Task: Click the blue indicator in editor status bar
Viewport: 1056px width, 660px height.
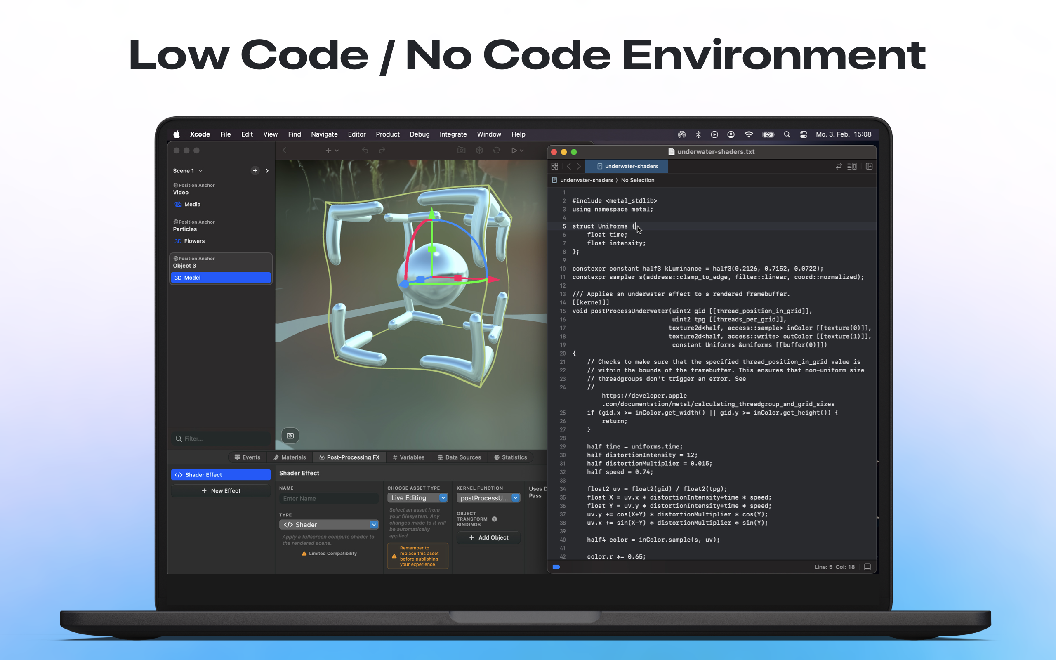Action: tap(556, 567)
